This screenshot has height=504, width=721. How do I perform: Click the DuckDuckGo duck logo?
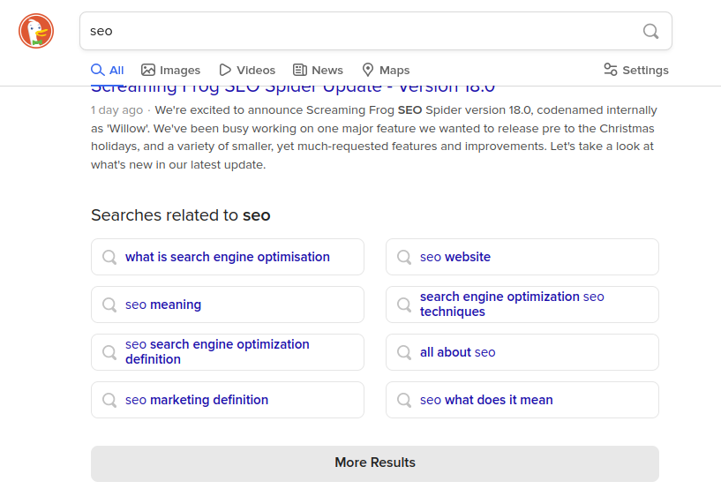[x=36, y=31]
